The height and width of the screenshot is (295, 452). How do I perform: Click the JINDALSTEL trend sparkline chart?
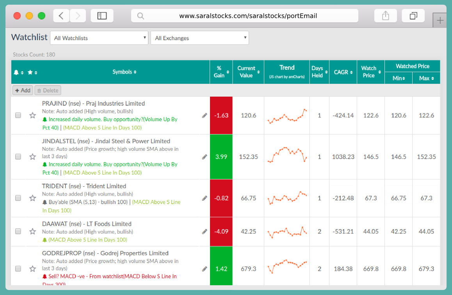287,155
